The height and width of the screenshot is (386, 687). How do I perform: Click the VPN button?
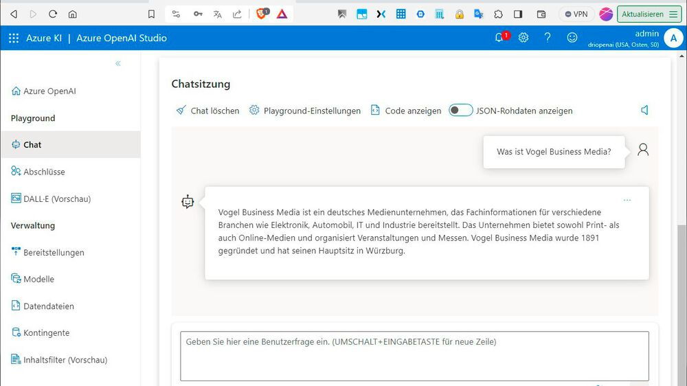(576, 14)
